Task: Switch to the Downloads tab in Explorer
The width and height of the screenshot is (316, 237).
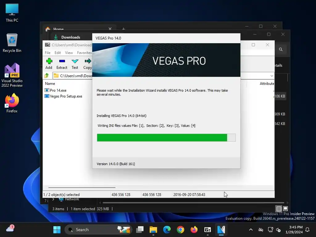Action: [x=71, y=37]
